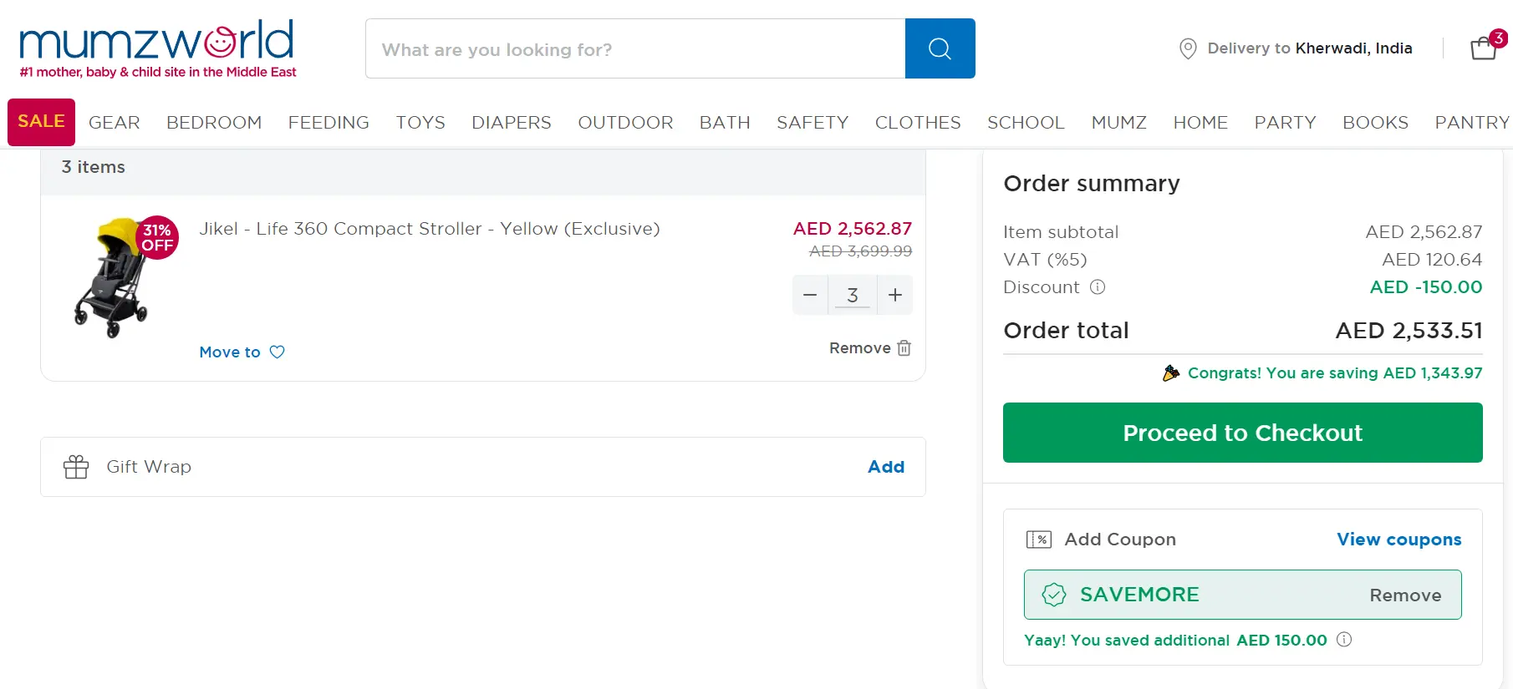Viewport: 1513px width, 689px height.
Task: Open the TOYS category
Action: tap(420, 123)
